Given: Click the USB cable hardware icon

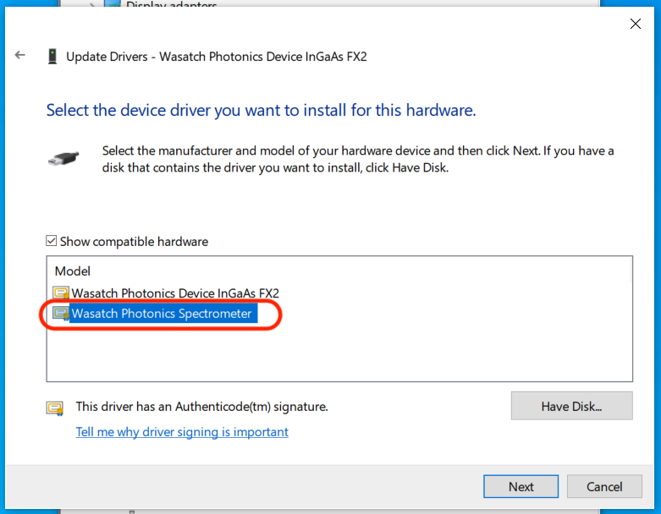Looking at the screenshot, I should click(66, 159).
